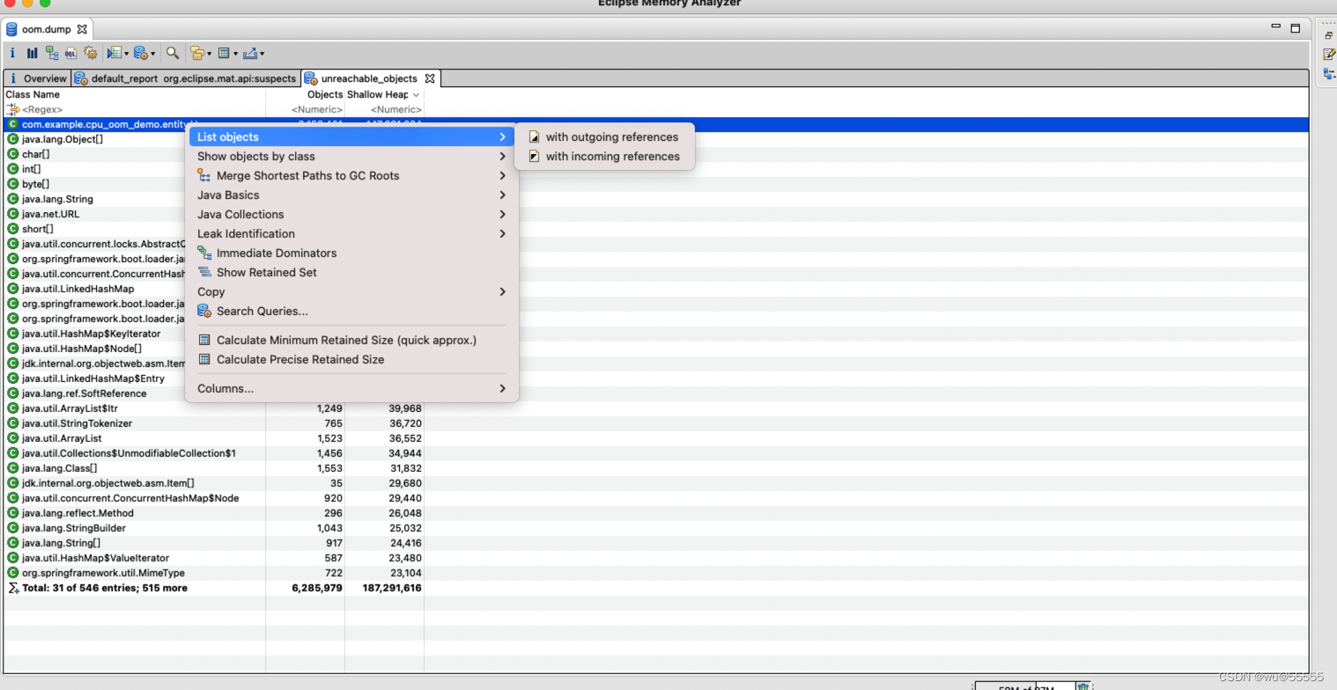The height and width of the screenshot is (690, 1337).
Task: Open the export dropdown arrow
Action: [262, 54]
